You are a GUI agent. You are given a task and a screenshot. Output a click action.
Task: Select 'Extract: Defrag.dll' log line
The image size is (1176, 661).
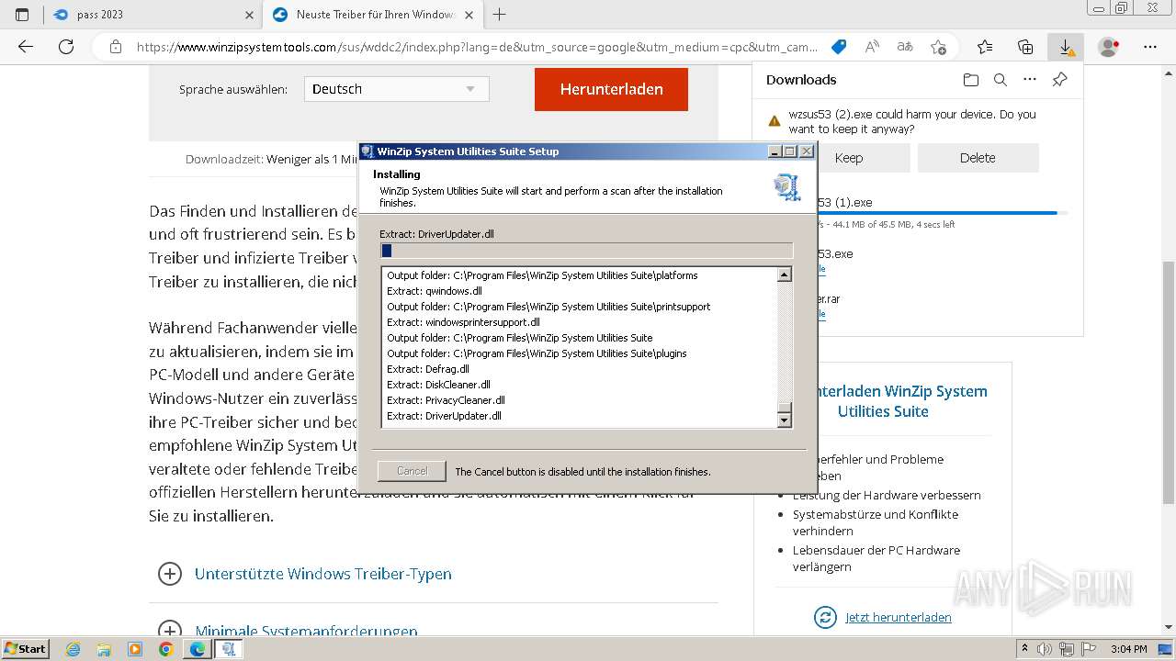click(428, 369)
